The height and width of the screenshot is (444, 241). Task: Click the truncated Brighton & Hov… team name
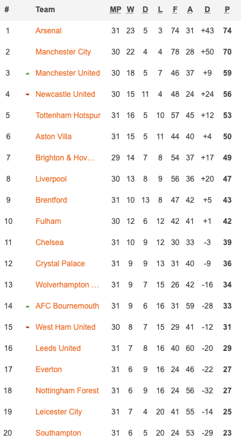click(65, 158)
